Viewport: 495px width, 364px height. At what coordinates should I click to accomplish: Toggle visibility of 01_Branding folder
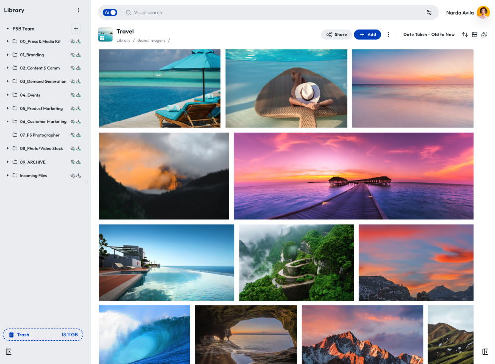tap(72, 55)
